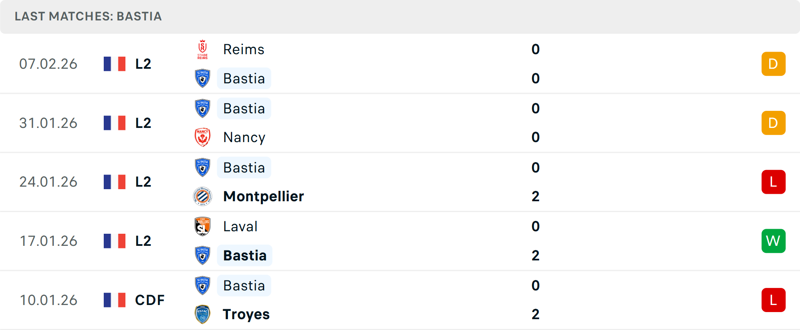Click the red L badge beside the Troyes match
800x330 pixels.
pos(773,300)
